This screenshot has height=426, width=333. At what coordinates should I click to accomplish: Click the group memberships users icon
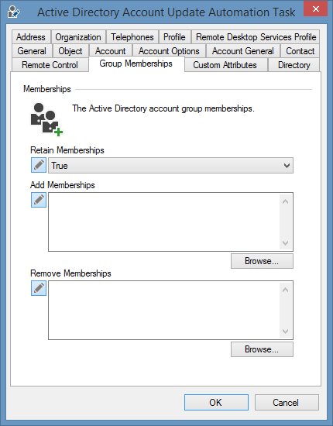tap(46, 119)
